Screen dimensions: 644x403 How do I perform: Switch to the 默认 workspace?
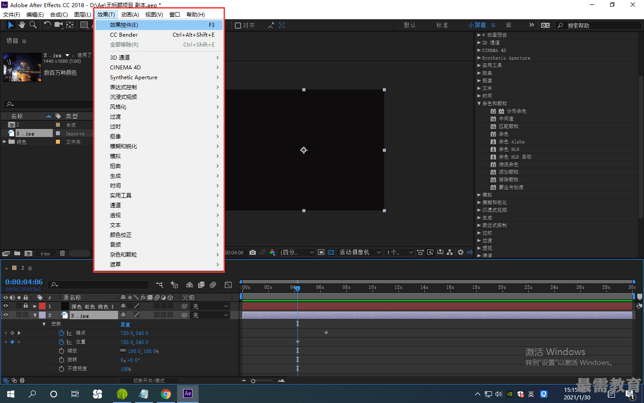click(410, 26)
